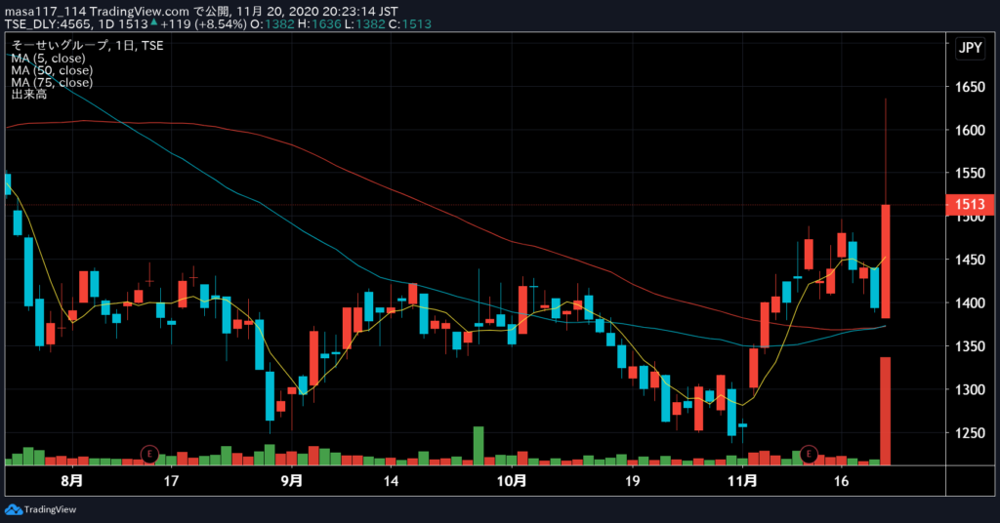The width and height of the screenshot is (1000, 523).
Task: Click the TSE_DLY:4565 ticker header text
Action: point(51,24)
